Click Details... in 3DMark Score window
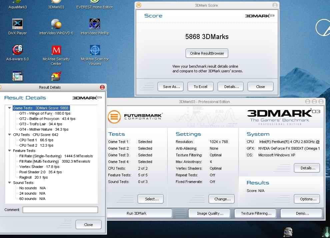Viewport: 330px width, 238px height. [231, 86]
